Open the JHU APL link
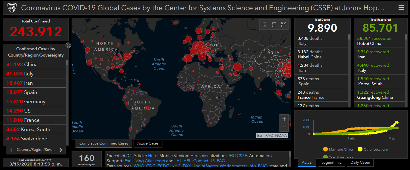 tap(182, 161)
